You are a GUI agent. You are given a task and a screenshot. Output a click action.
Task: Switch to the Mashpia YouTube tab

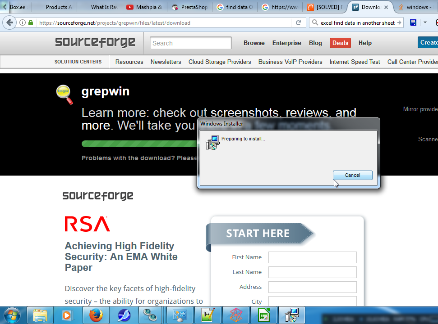[x=145, y=7]
